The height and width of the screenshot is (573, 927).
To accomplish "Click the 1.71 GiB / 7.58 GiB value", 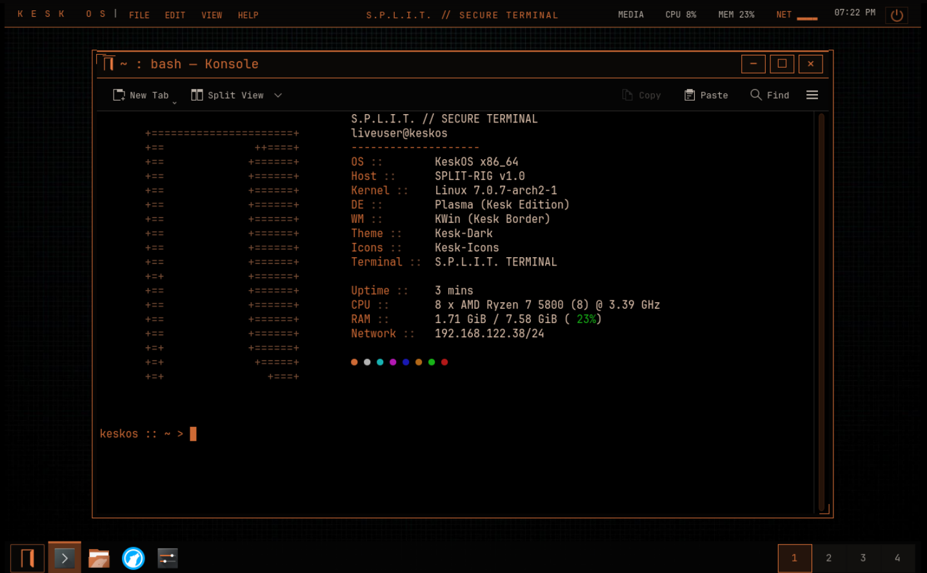I will 496,319.
